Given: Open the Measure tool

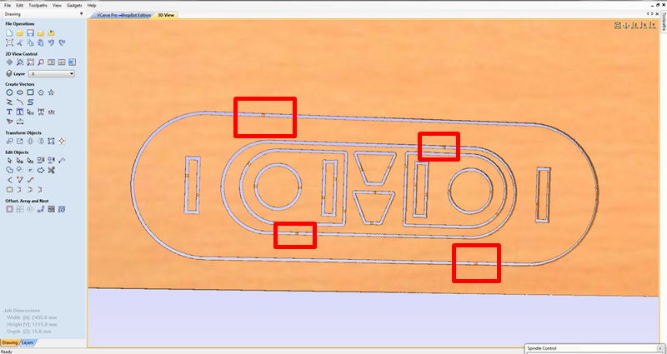Looking at the screenshot, I should click(x=62, y=160).
